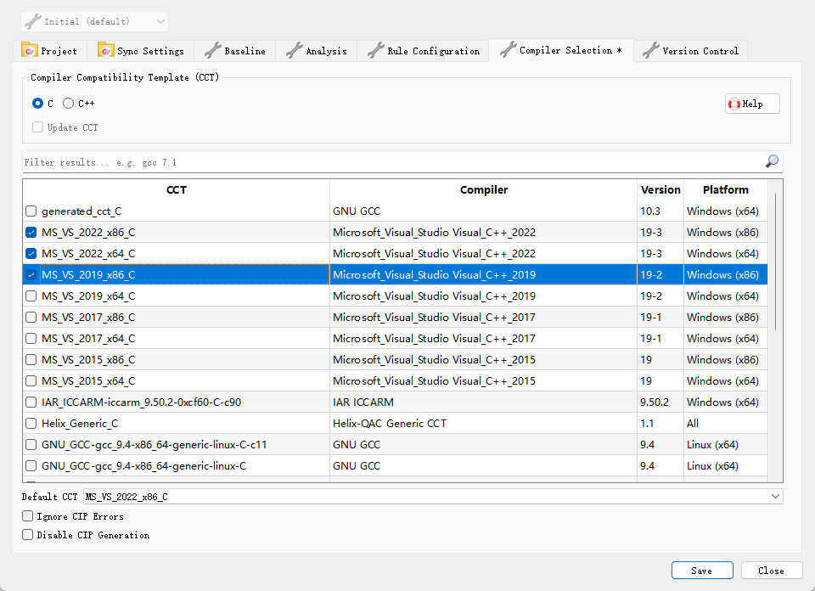
Task: Click the Rule Configuration wrench icon
Action: (376, 50)
